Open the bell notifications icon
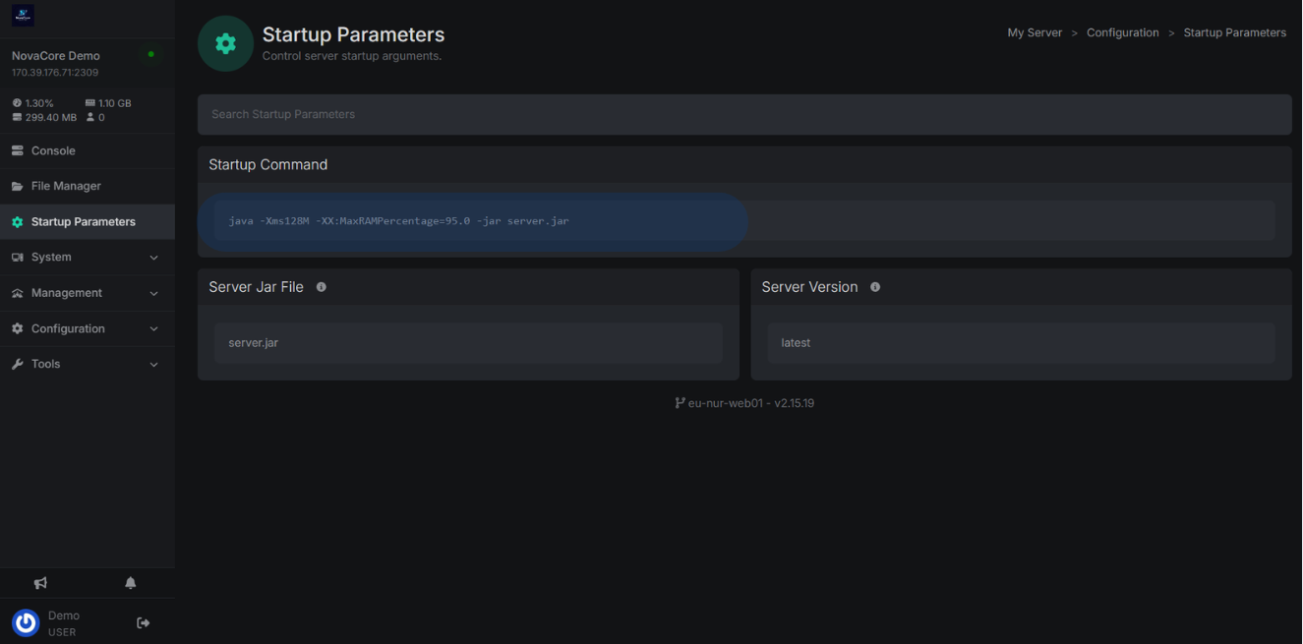The width and height of the screenshot is (1303, 644). pos(130,583)
